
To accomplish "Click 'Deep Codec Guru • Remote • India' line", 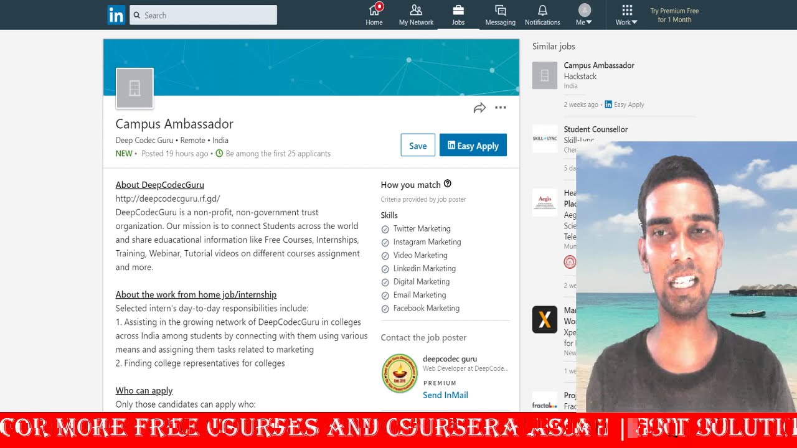I will (x=172, y=140).
